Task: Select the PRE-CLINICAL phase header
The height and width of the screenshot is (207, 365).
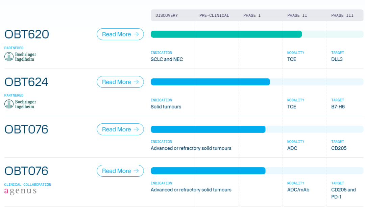Action: coord(214,16)
